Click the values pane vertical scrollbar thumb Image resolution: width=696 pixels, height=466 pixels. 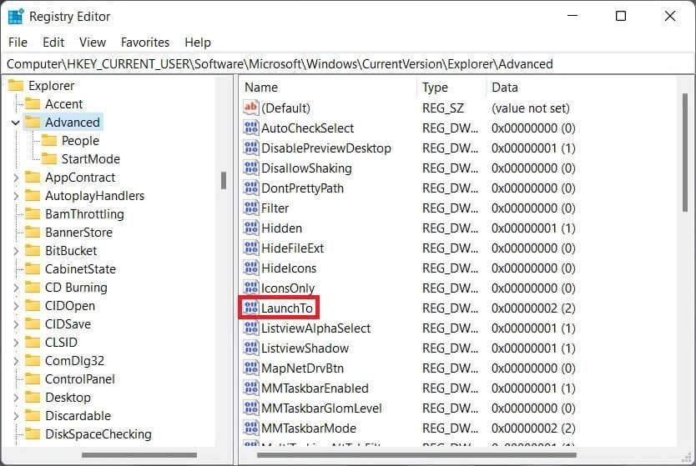coord(685,153)
